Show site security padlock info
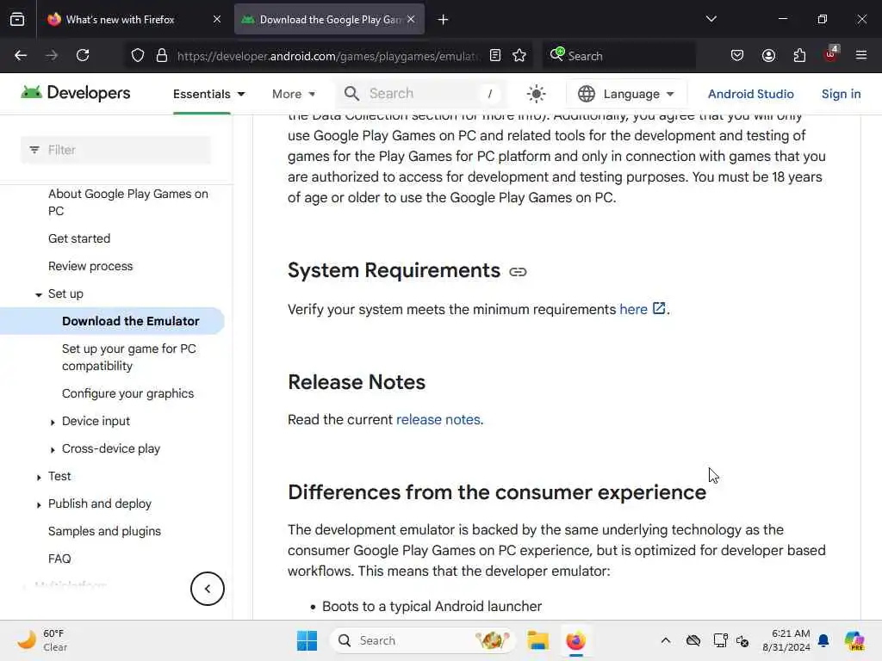The width and height of the screenshot is (882, 661). [x=162, y=56]
